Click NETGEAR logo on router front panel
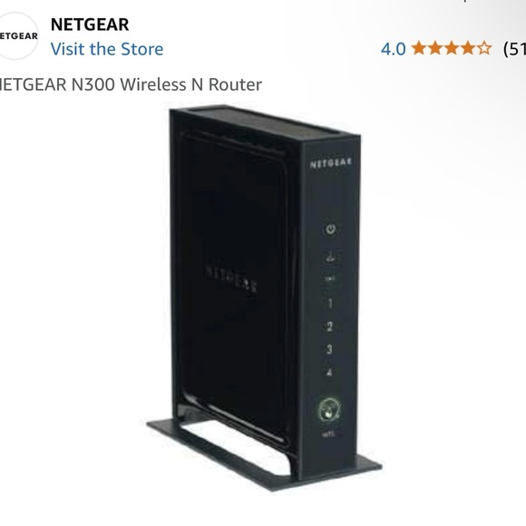This screenshot has width=526, height=526. [331, 162]
